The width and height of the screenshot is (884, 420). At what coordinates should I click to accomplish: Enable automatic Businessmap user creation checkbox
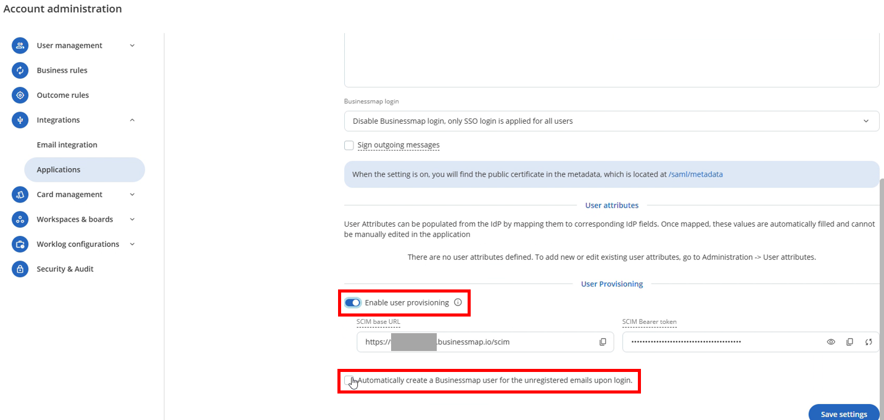pyautogui.click(x=349, y=380)
